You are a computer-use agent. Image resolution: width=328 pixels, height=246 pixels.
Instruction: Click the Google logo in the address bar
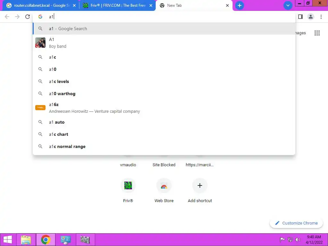point(40,17)
